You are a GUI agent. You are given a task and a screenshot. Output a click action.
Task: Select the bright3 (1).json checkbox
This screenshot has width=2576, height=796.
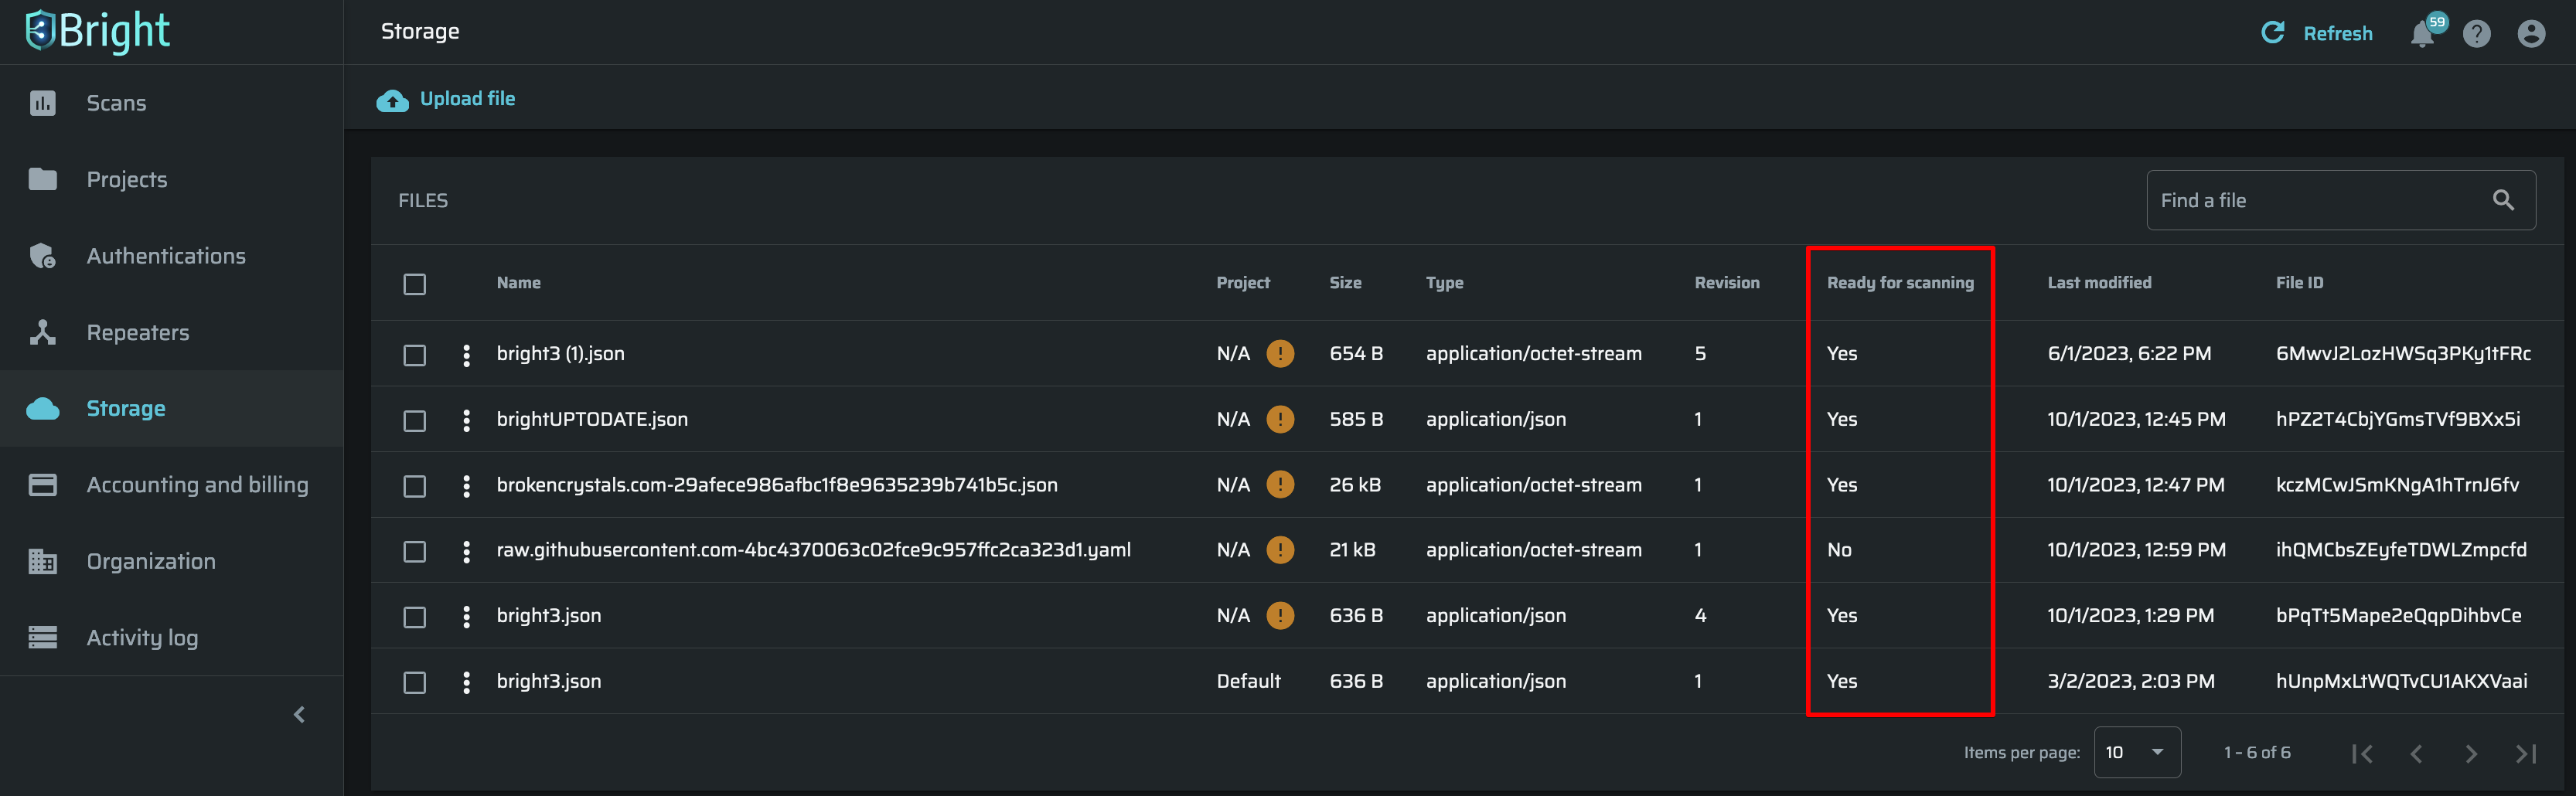pyautogui.click(x=415, y=355)
